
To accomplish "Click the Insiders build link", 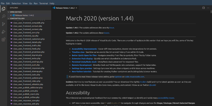I will (143, 82).
